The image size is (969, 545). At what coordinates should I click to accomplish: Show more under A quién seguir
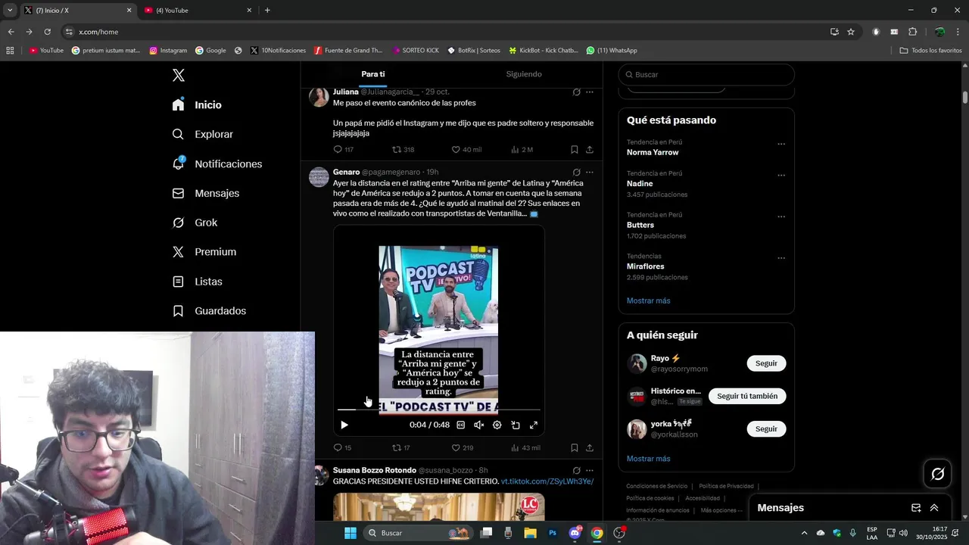pos(648,459)
